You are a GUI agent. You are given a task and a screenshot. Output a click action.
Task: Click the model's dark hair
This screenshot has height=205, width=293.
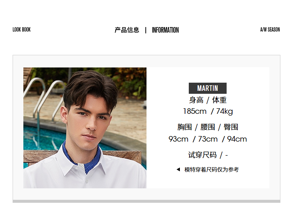(90, 88)
